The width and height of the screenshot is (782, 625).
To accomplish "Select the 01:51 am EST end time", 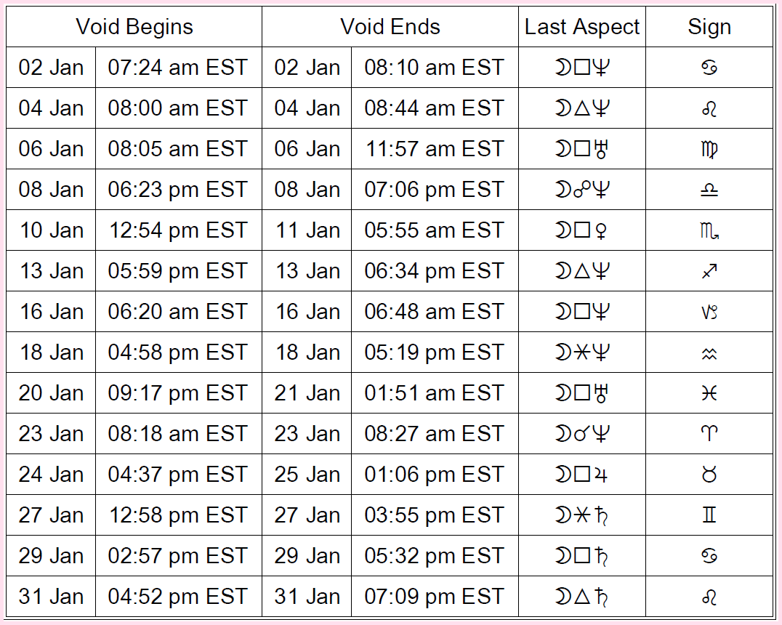I will [x=434, y=393].
